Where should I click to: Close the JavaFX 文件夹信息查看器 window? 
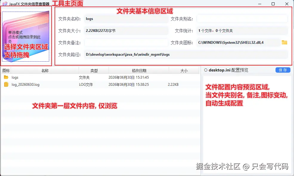[287, 4]
